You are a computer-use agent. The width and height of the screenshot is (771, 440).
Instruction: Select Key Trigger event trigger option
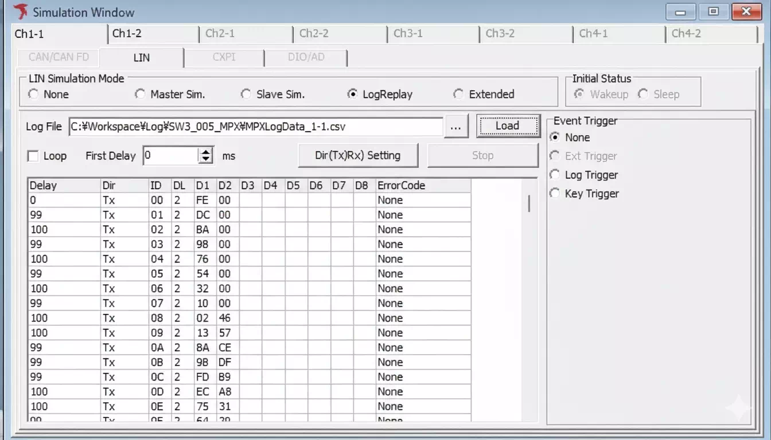[x=555, y=194]
